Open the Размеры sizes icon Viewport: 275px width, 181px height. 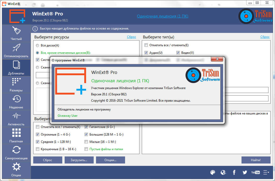coord(16,82)
